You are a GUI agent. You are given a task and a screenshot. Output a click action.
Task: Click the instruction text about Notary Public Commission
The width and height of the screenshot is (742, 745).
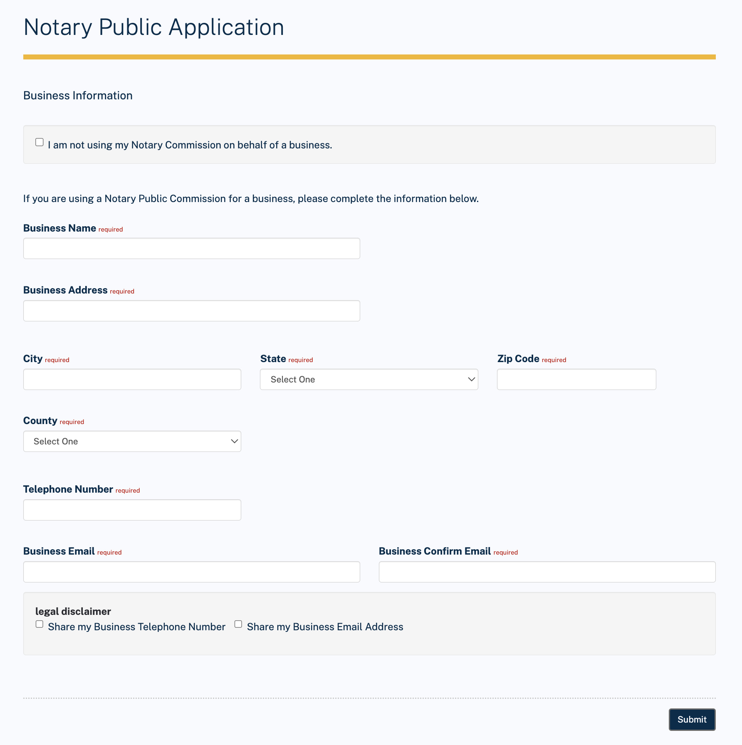[x=251, y=198]
